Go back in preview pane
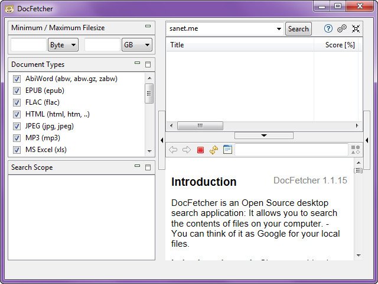Viewport: 378px width, 284px height. pyautogui.click(x=173, y=150)
